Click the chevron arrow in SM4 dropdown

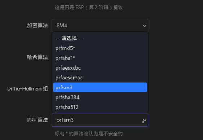point(144,26)
